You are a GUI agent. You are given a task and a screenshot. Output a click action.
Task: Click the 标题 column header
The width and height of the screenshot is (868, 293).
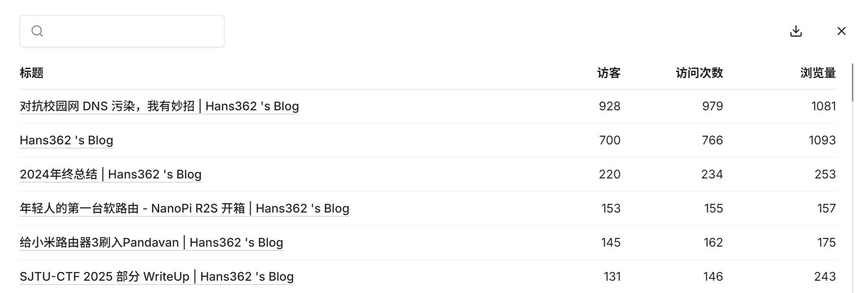point(32,73)
